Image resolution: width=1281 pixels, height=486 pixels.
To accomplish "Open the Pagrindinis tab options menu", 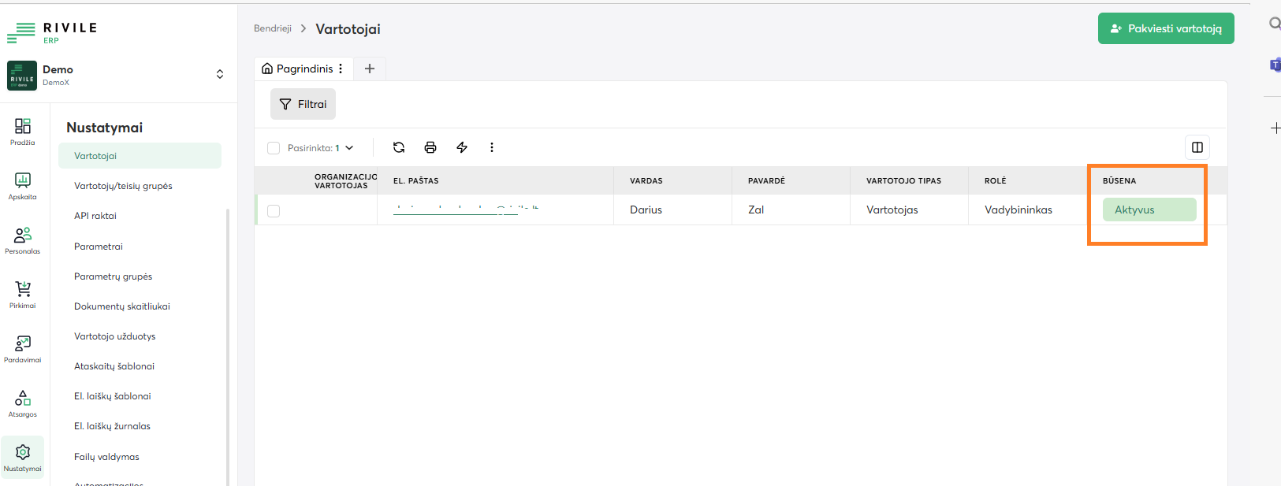I will pyautogui.click(x=341, y=69).
